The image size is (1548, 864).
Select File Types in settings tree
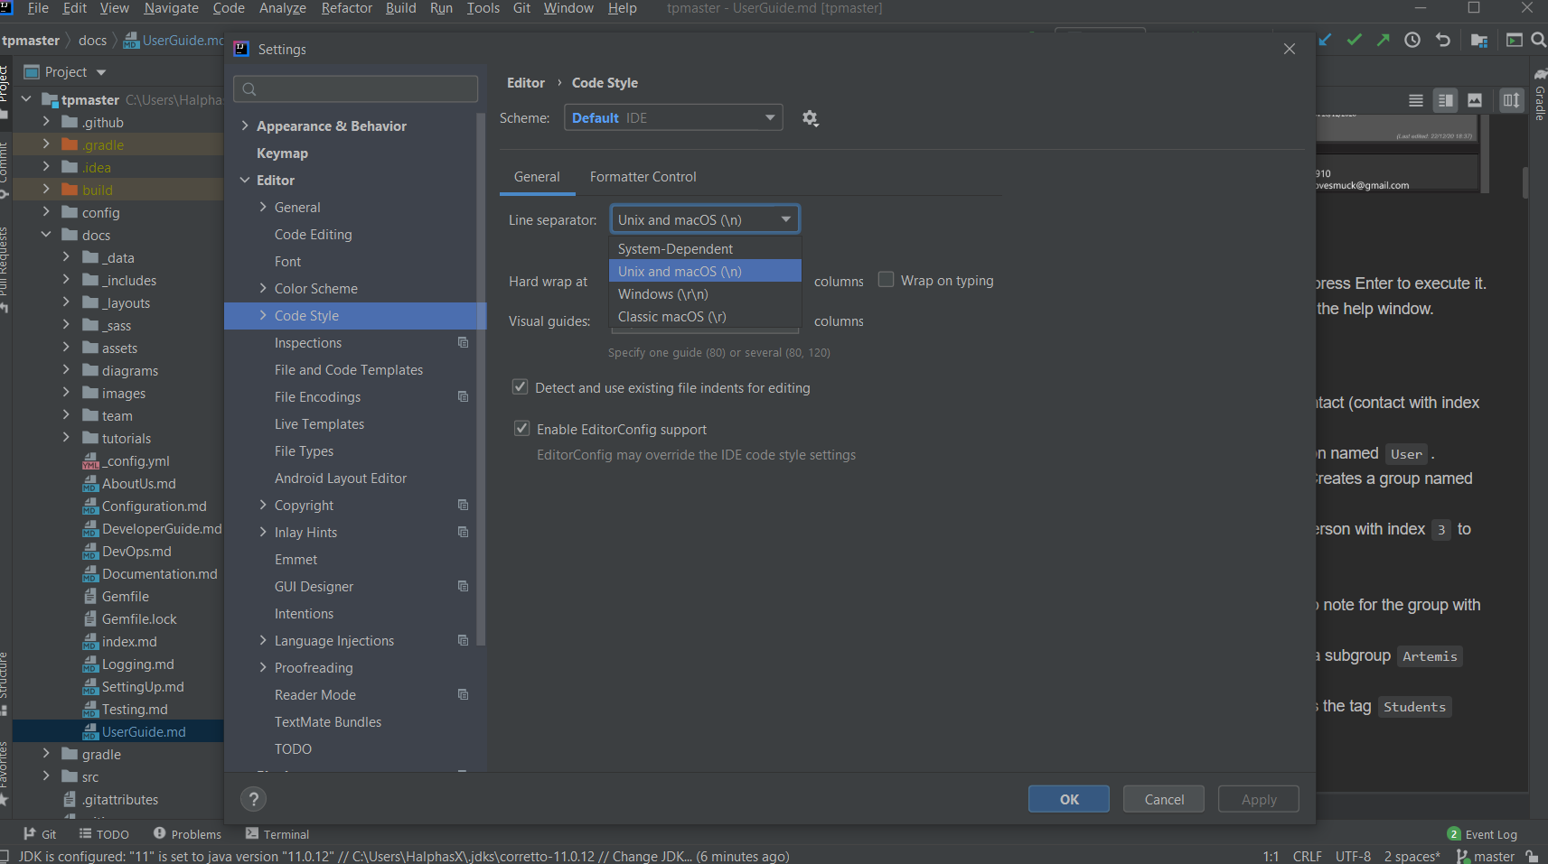coord(304,451)
